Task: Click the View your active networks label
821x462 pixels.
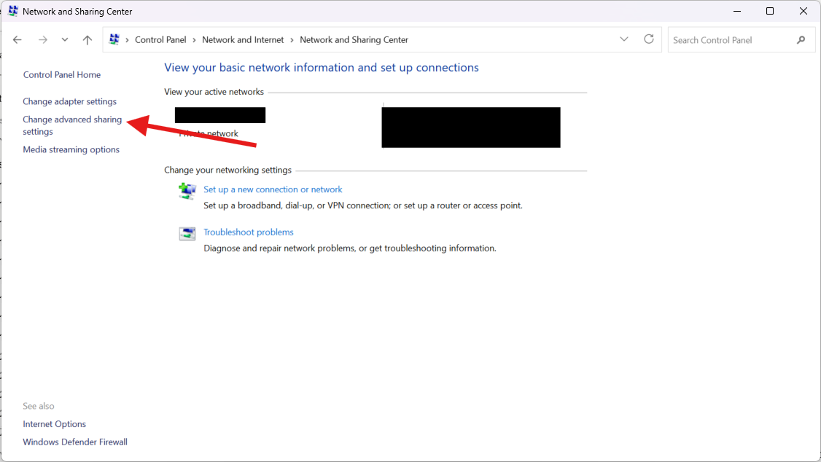Action: coord(214,92)
